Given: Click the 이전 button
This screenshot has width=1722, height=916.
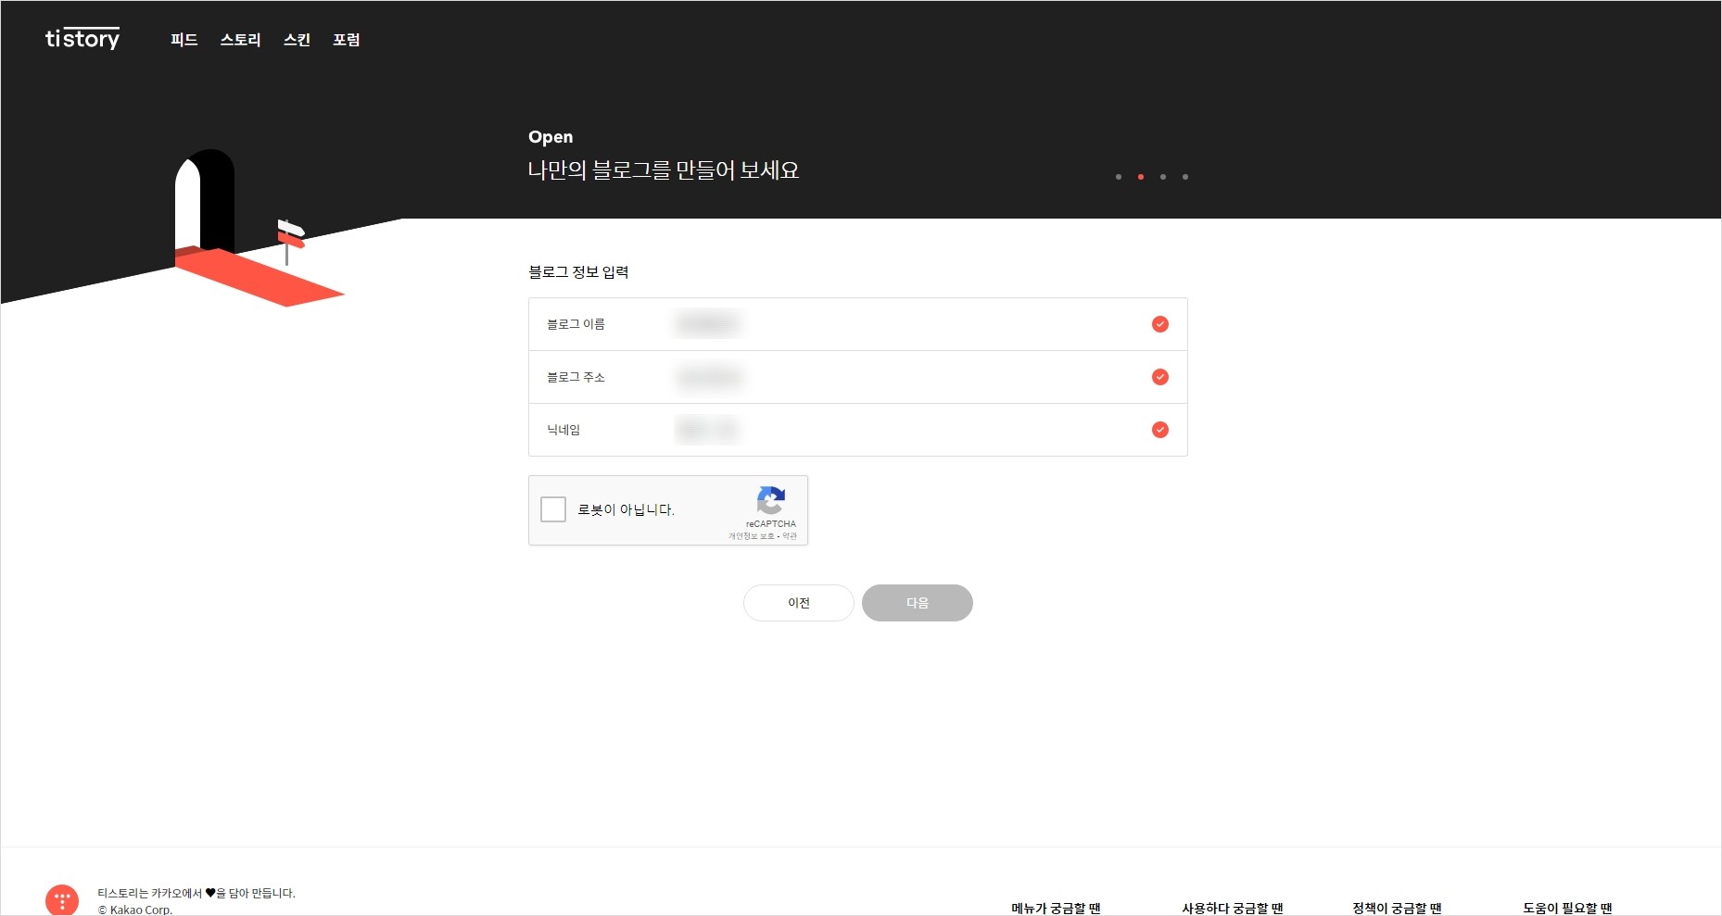Looking at the screenshot, I should [x=799, y=603].
